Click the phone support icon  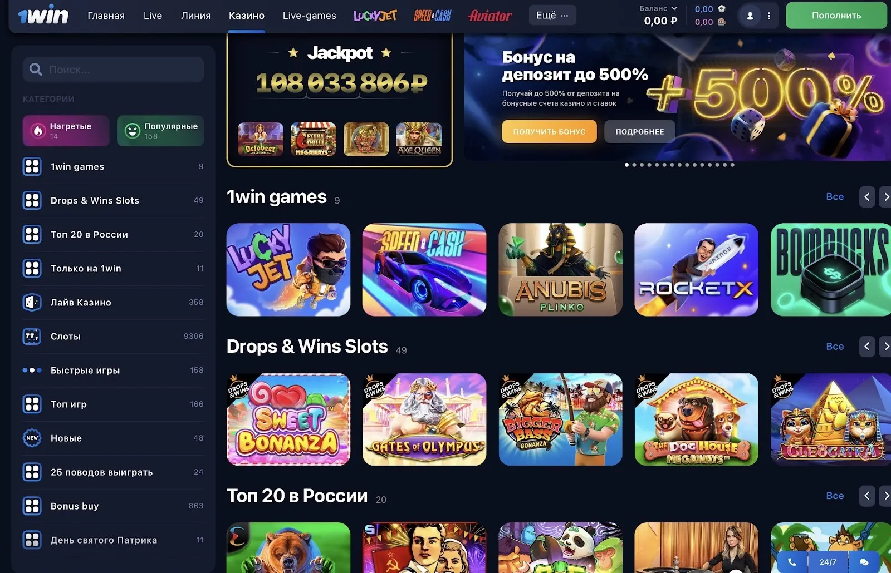(x=791, y=562)
